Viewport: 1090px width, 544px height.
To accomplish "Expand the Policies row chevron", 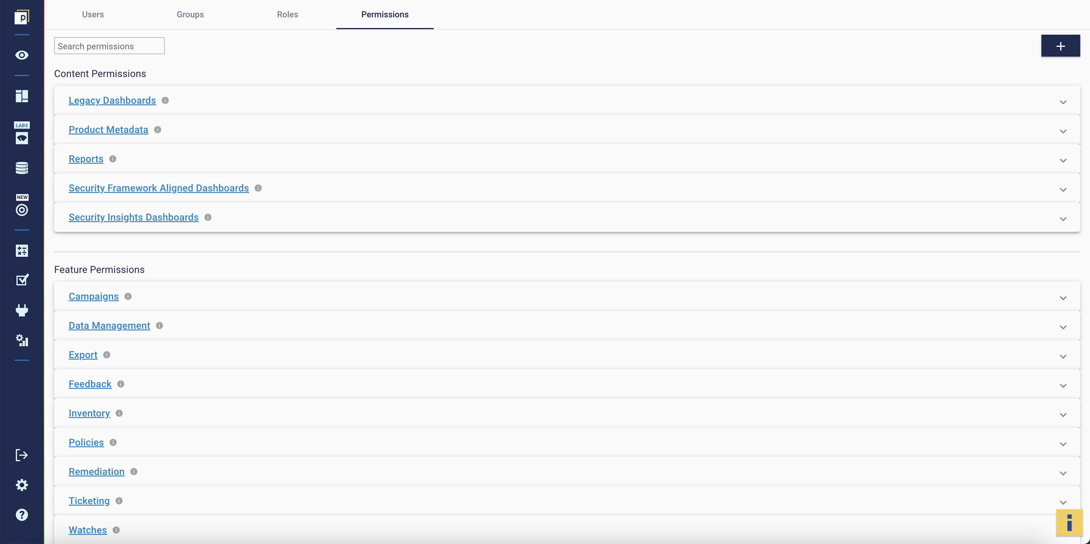I will click(1063, 444).
